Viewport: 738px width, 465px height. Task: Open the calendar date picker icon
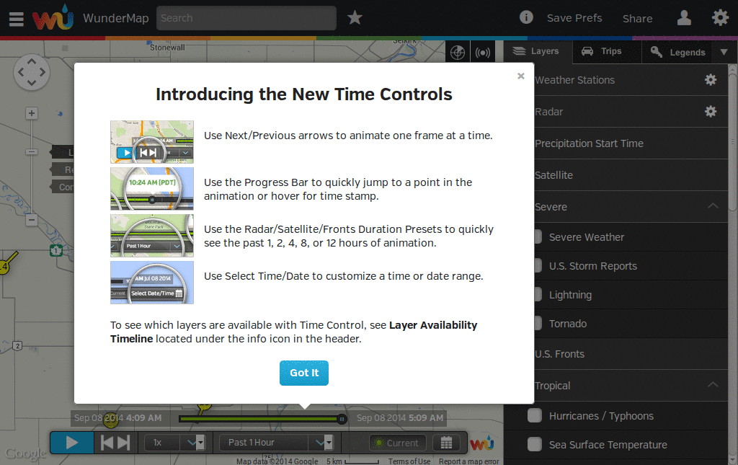[446, 443]
